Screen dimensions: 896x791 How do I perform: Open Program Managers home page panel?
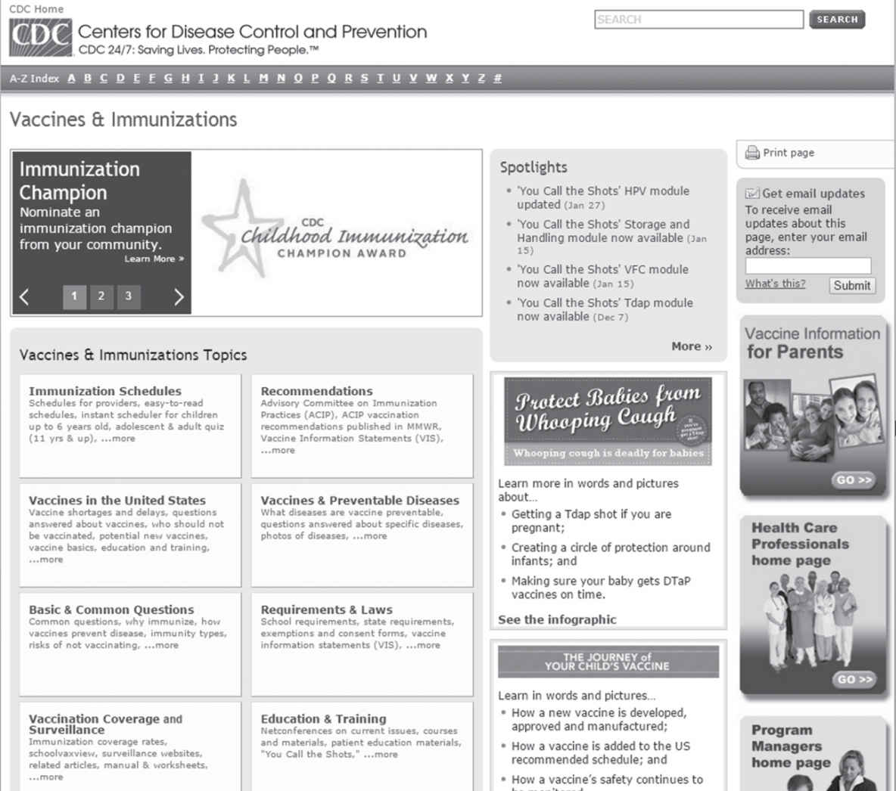814,754
